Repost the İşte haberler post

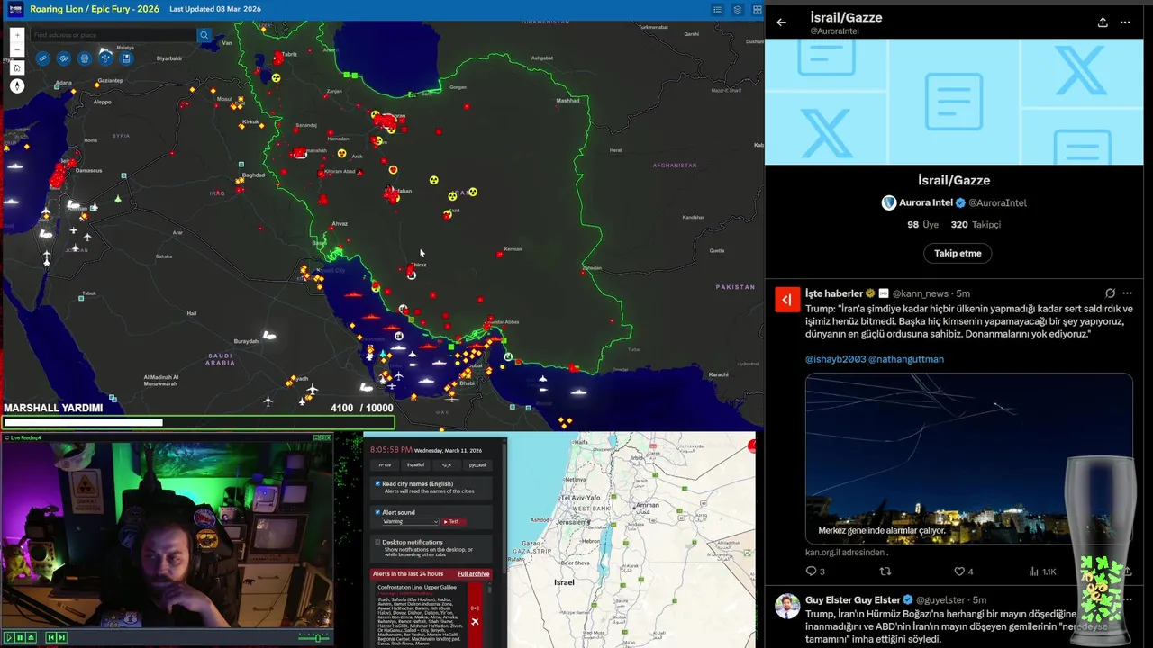coord(885,571)
